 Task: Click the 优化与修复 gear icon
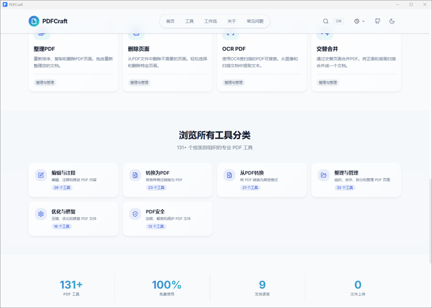41,214
